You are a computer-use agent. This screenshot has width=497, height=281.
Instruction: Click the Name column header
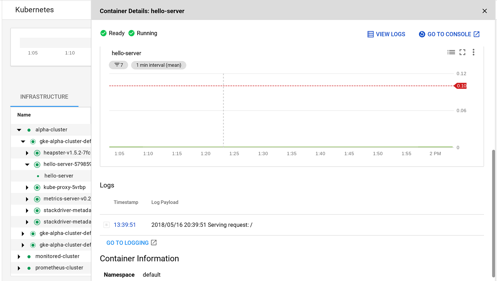(24, 115)
